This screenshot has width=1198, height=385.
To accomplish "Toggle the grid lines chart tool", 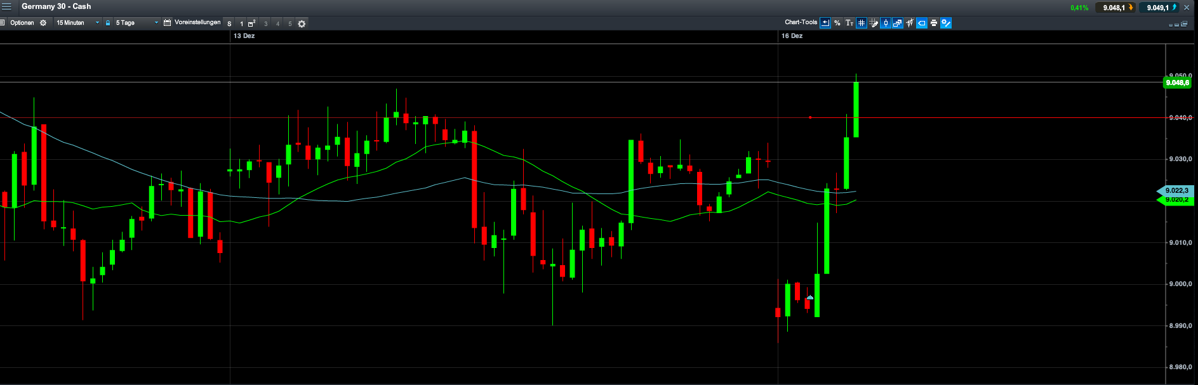I will 862,23.
